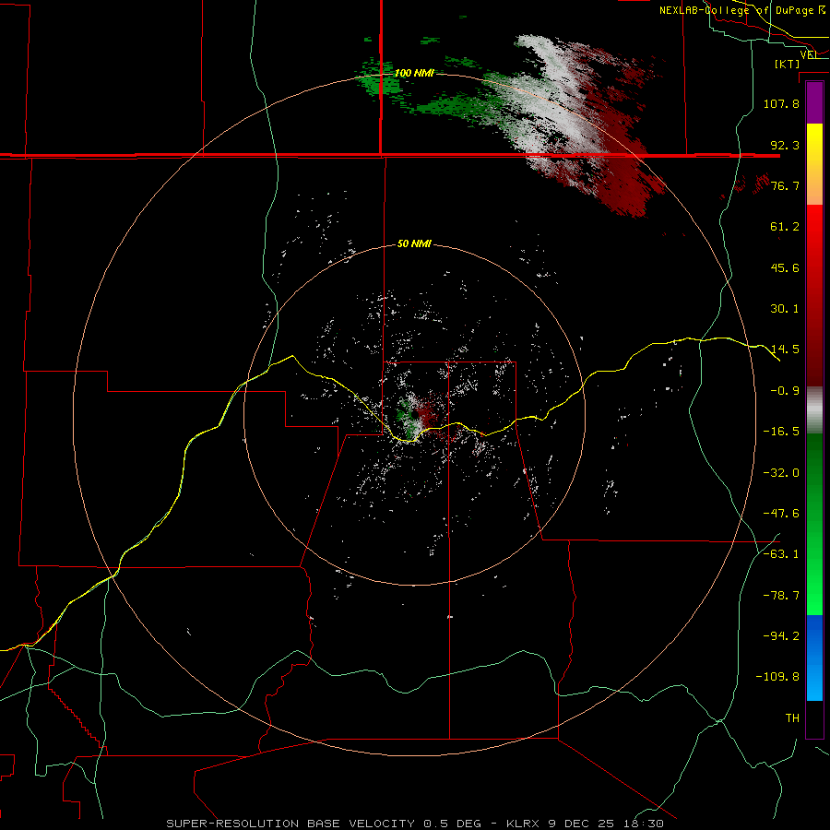The image size is (830, 830).
Task: Click the 45.6 scale value
Action: 785,267
